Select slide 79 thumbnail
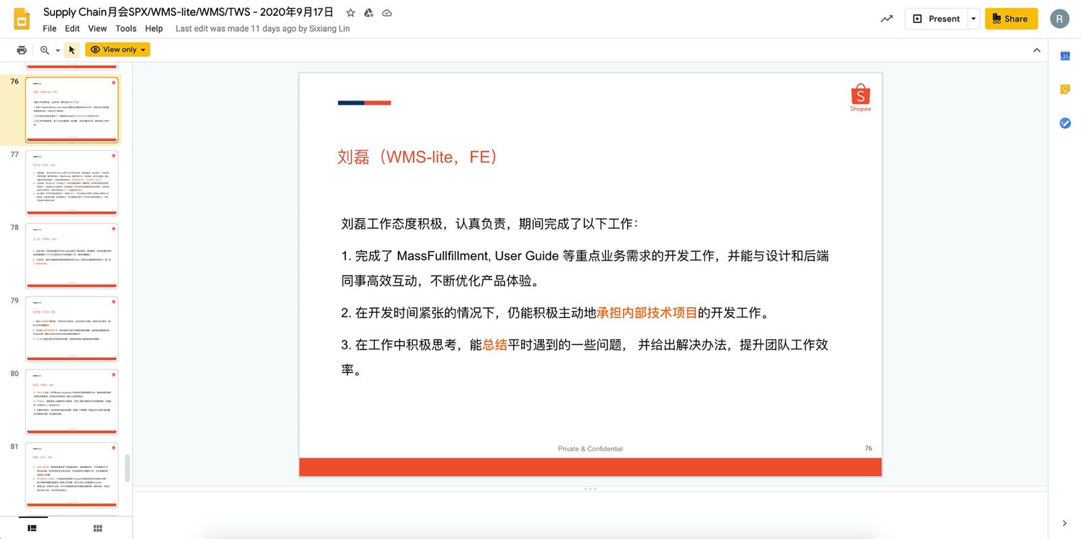Viewport: 1081px width, 539px height. pyautogui.click(x=72, y=328)
